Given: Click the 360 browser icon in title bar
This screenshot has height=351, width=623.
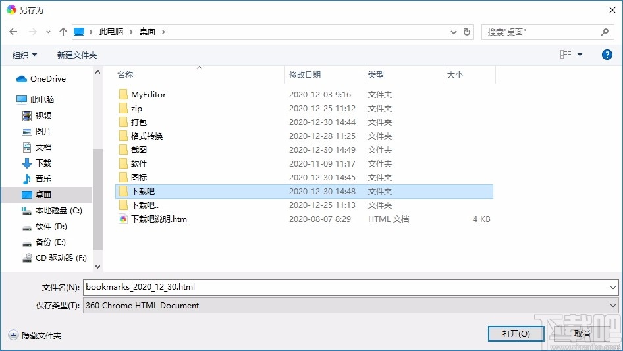Looking at the screenshot, I should [x=11, y=9].
